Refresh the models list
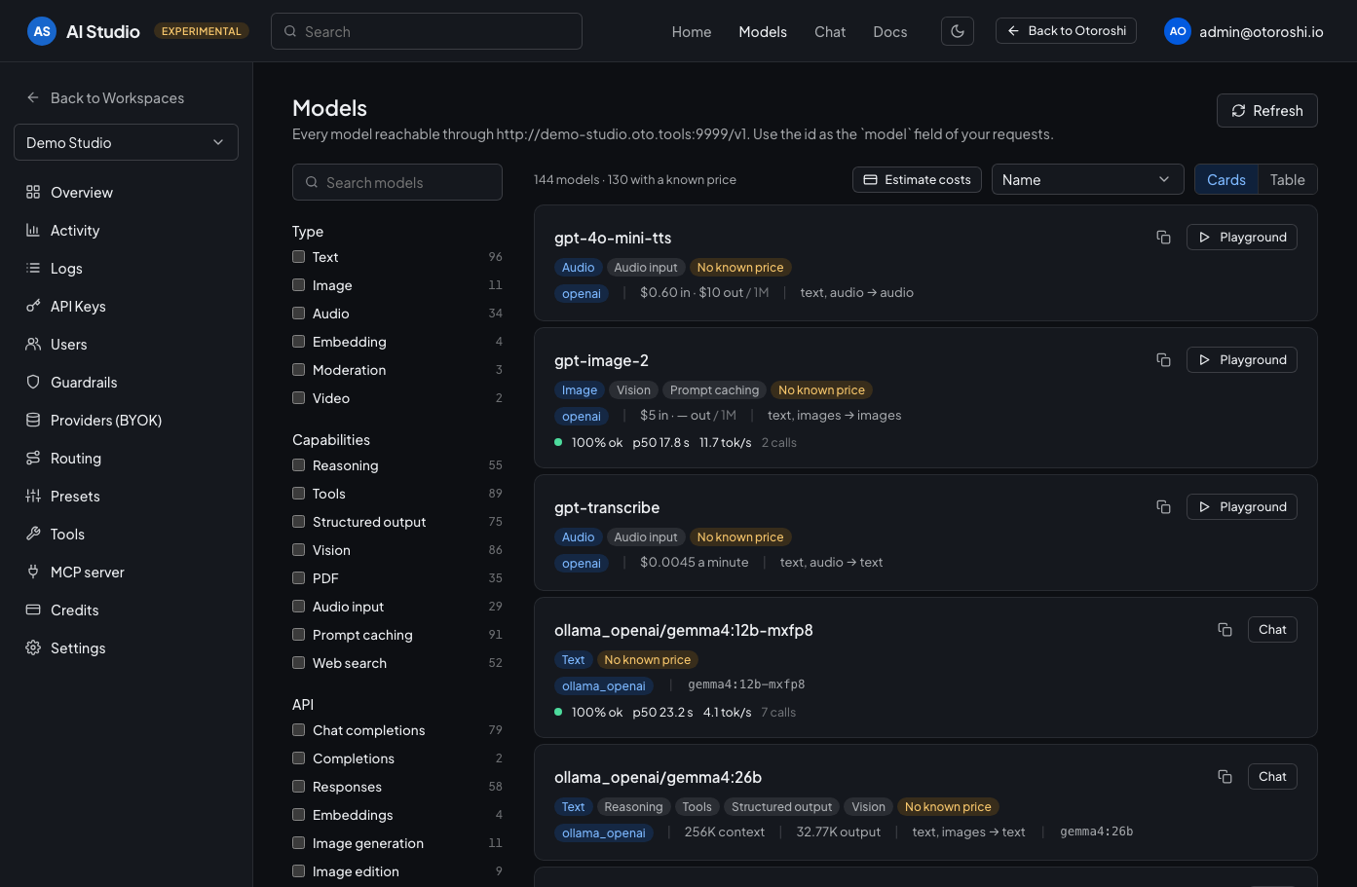Viewport: 1357px width, 887px height. [x=1266, y=111]
